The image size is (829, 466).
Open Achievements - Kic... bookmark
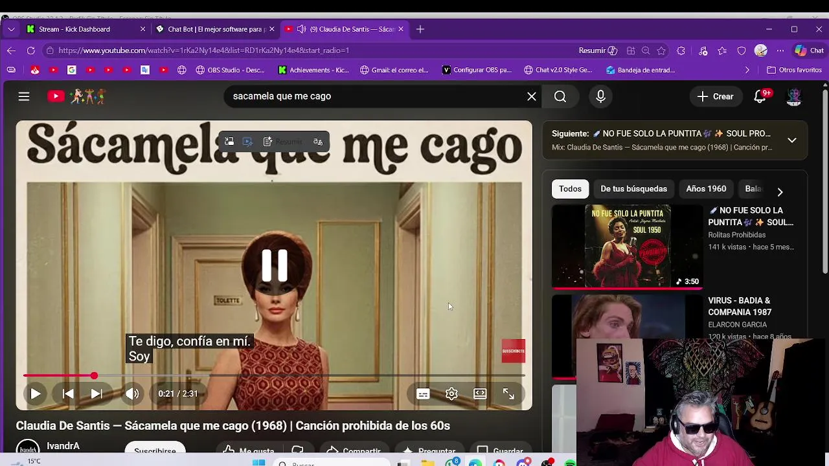coord(313,70)
